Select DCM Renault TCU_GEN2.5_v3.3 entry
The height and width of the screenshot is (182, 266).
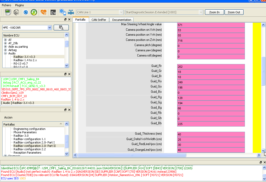point(23,86)
